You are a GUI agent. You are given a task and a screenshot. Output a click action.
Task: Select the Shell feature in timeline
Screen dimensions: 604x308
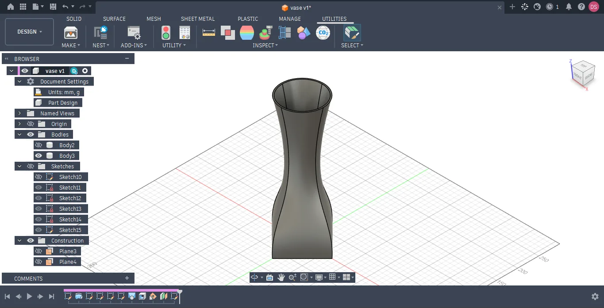click(x=142, y=297)
